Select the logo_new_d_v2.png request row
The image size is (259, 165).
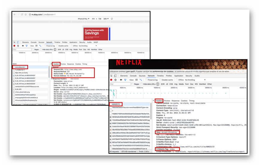[30, 73]
